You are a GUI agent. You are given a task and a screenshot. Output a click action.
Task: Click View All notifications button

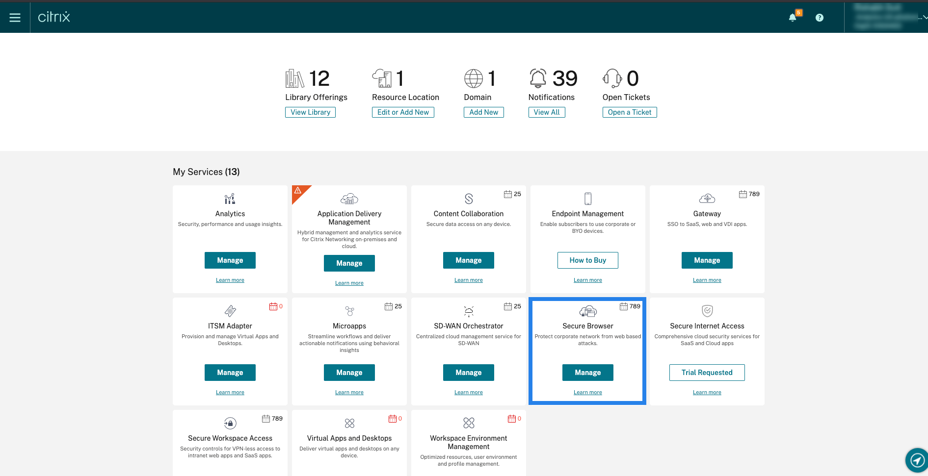coord(547,112)
